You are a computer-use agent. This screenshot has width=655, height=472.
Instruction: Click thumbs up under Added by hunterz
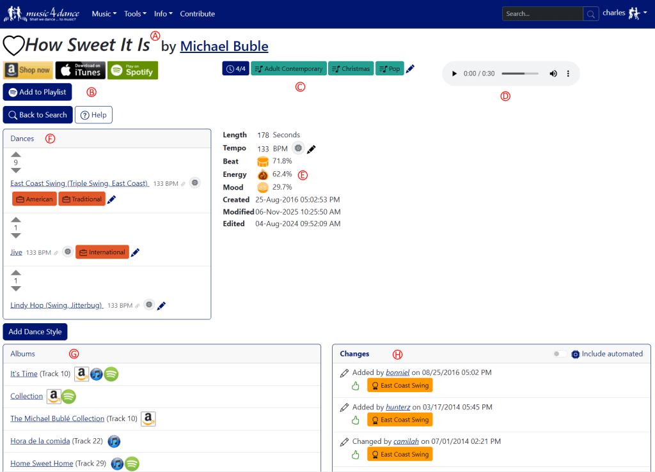coord(356,420)
